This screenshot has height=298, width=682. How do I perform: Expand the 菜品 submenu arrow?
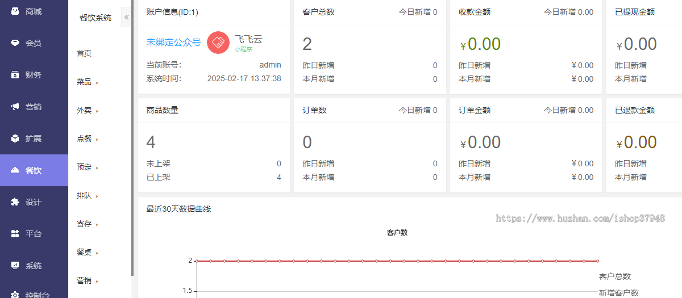(97, 83)
